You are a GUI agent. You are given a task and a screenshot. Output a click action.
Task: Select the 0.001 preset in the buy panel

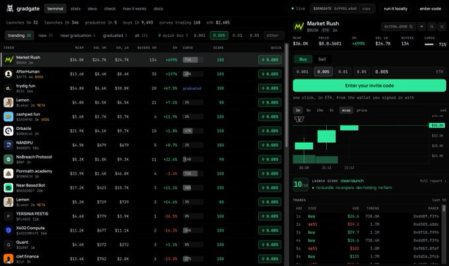pyautogui.click(x=302, y=72)
